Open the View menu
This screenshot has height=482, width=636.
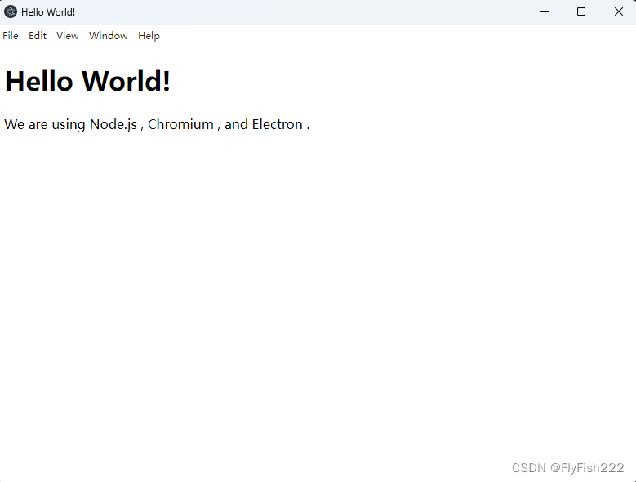pyautogui.click(x=67, y=36)
